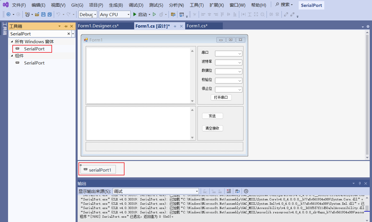Click the output panel vertical scrollbar
Image resolution: width=372 pixels, height=222 pixels.
click(367, 208)
